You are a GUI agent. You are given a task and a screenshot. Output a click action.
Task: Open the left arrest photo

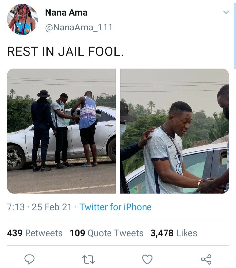point(61,131)
